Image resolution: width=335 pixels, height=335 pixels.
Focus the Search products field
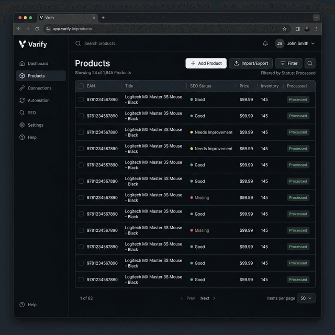[101, 43]
